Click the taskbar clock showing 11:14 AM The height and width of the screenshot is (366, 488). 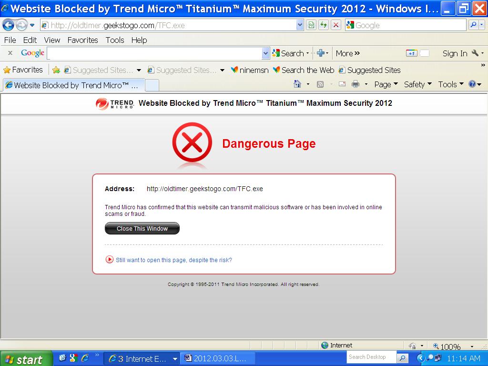point(463,358)
